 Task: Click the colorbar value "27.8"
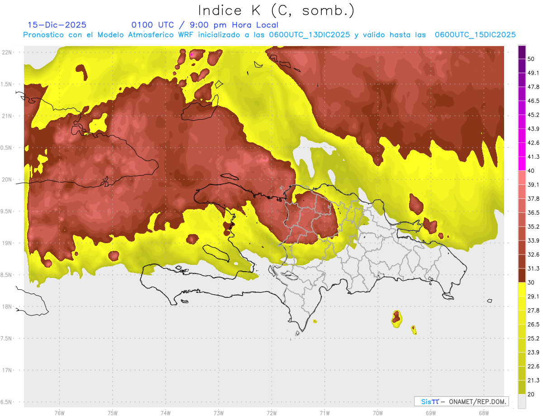tap(533, 310)
